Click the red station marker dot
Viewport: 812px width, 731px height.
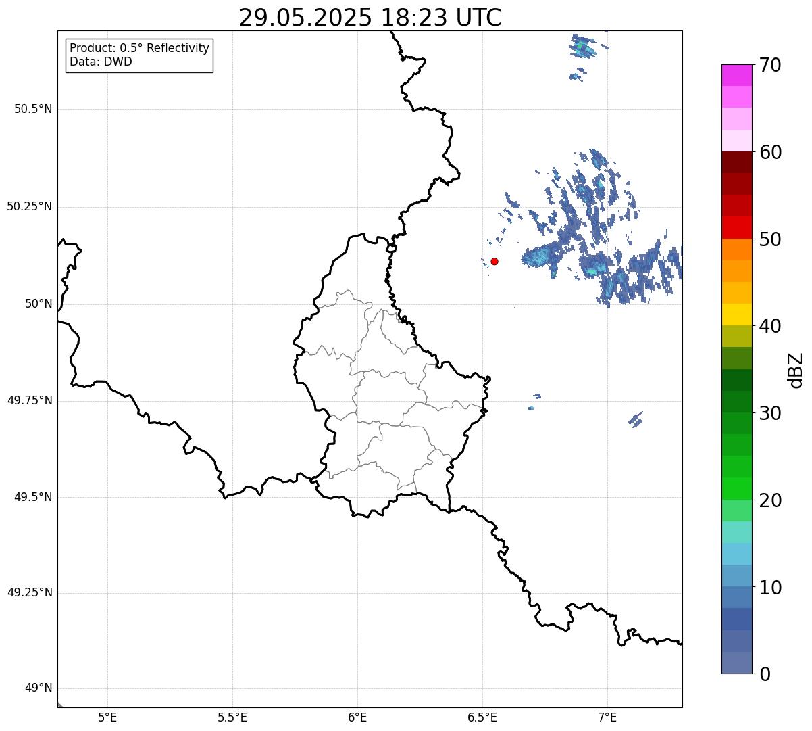pos(494,261)
